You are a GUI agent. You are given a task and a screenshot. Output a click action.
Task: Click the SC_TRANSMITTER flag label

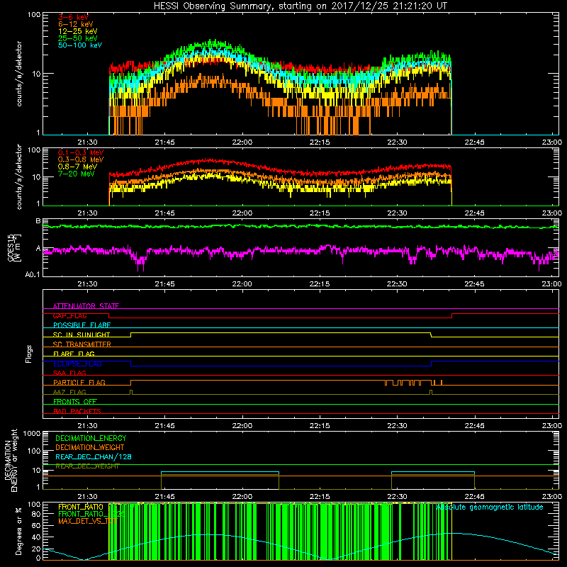pyautogui.click(x=82, y=344)
